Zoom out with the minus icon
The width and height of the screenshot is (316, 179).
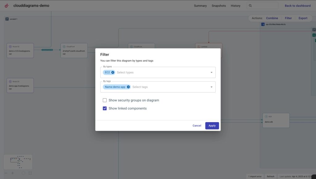(x=6, y=173)
